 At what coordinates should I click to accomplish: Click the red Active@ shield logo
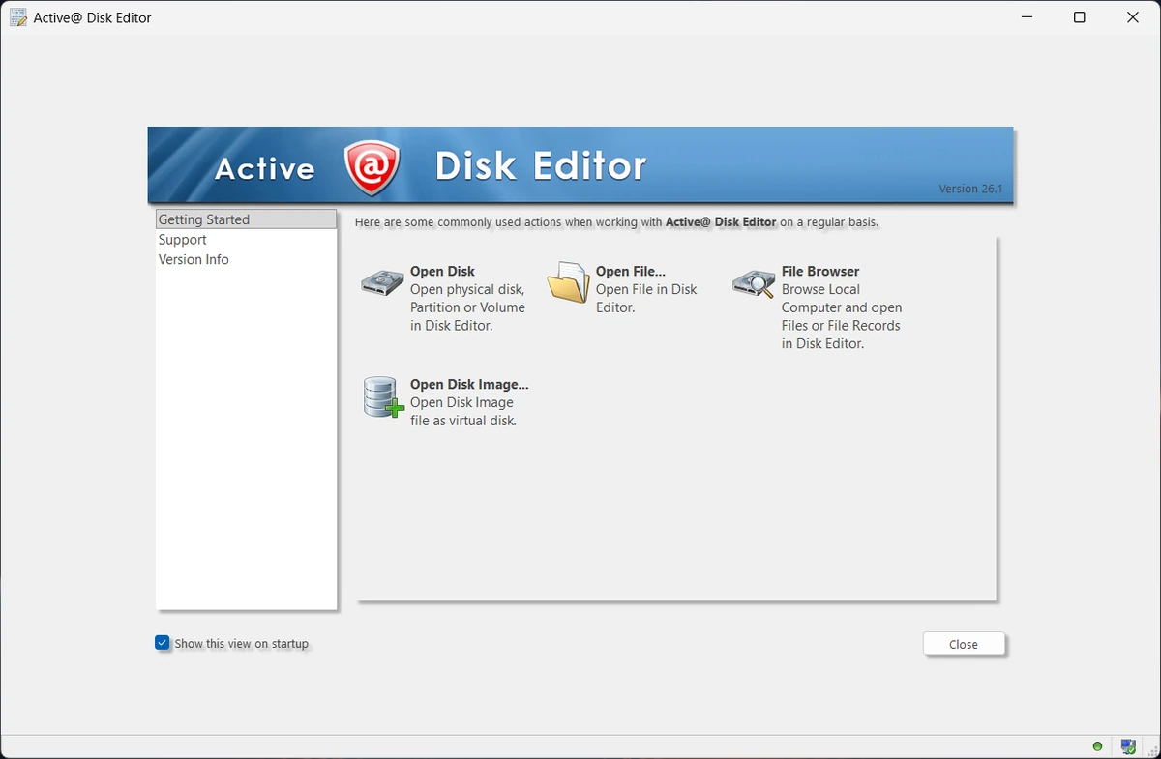click(x=372, y=167)
